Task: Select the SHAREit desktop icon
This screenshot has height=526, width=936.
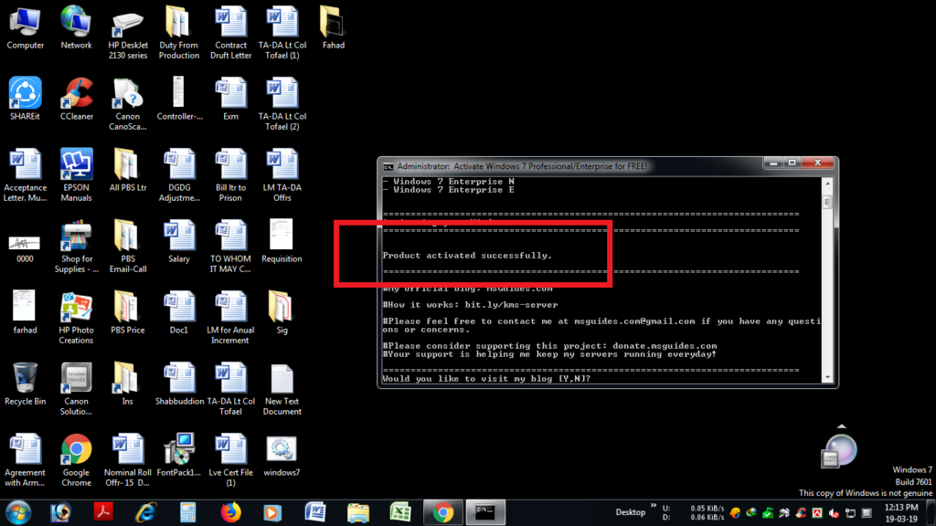Action: [x=25, y=100]
